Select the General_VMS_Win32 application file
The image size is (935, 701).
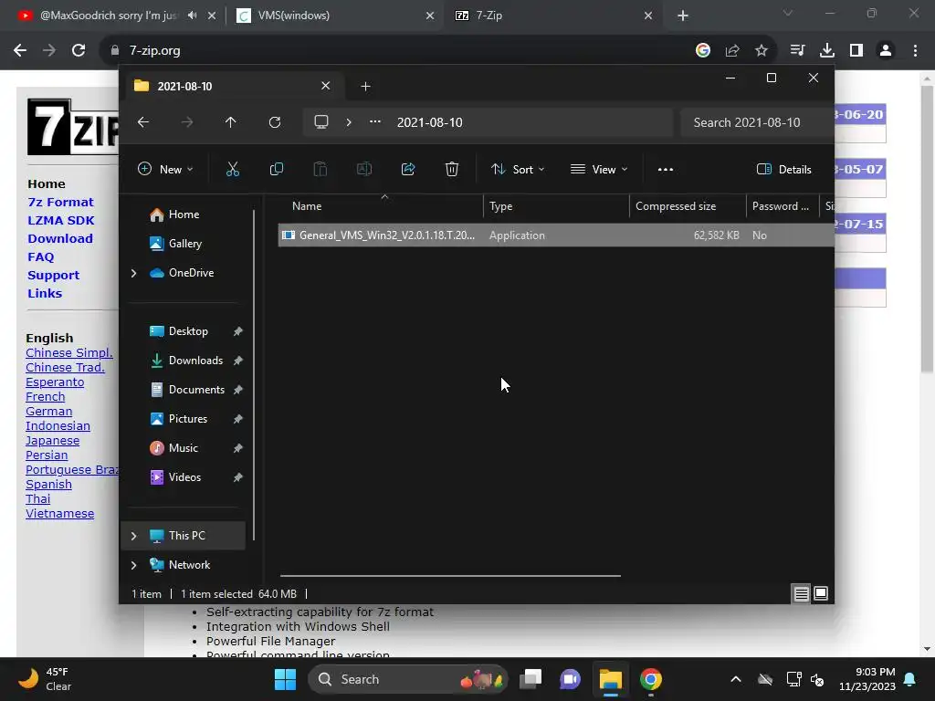coord(556,235)
